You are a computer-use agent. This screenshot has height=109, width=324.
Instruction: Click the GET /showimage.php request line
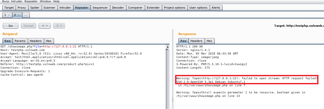click(x=46, y=47)
